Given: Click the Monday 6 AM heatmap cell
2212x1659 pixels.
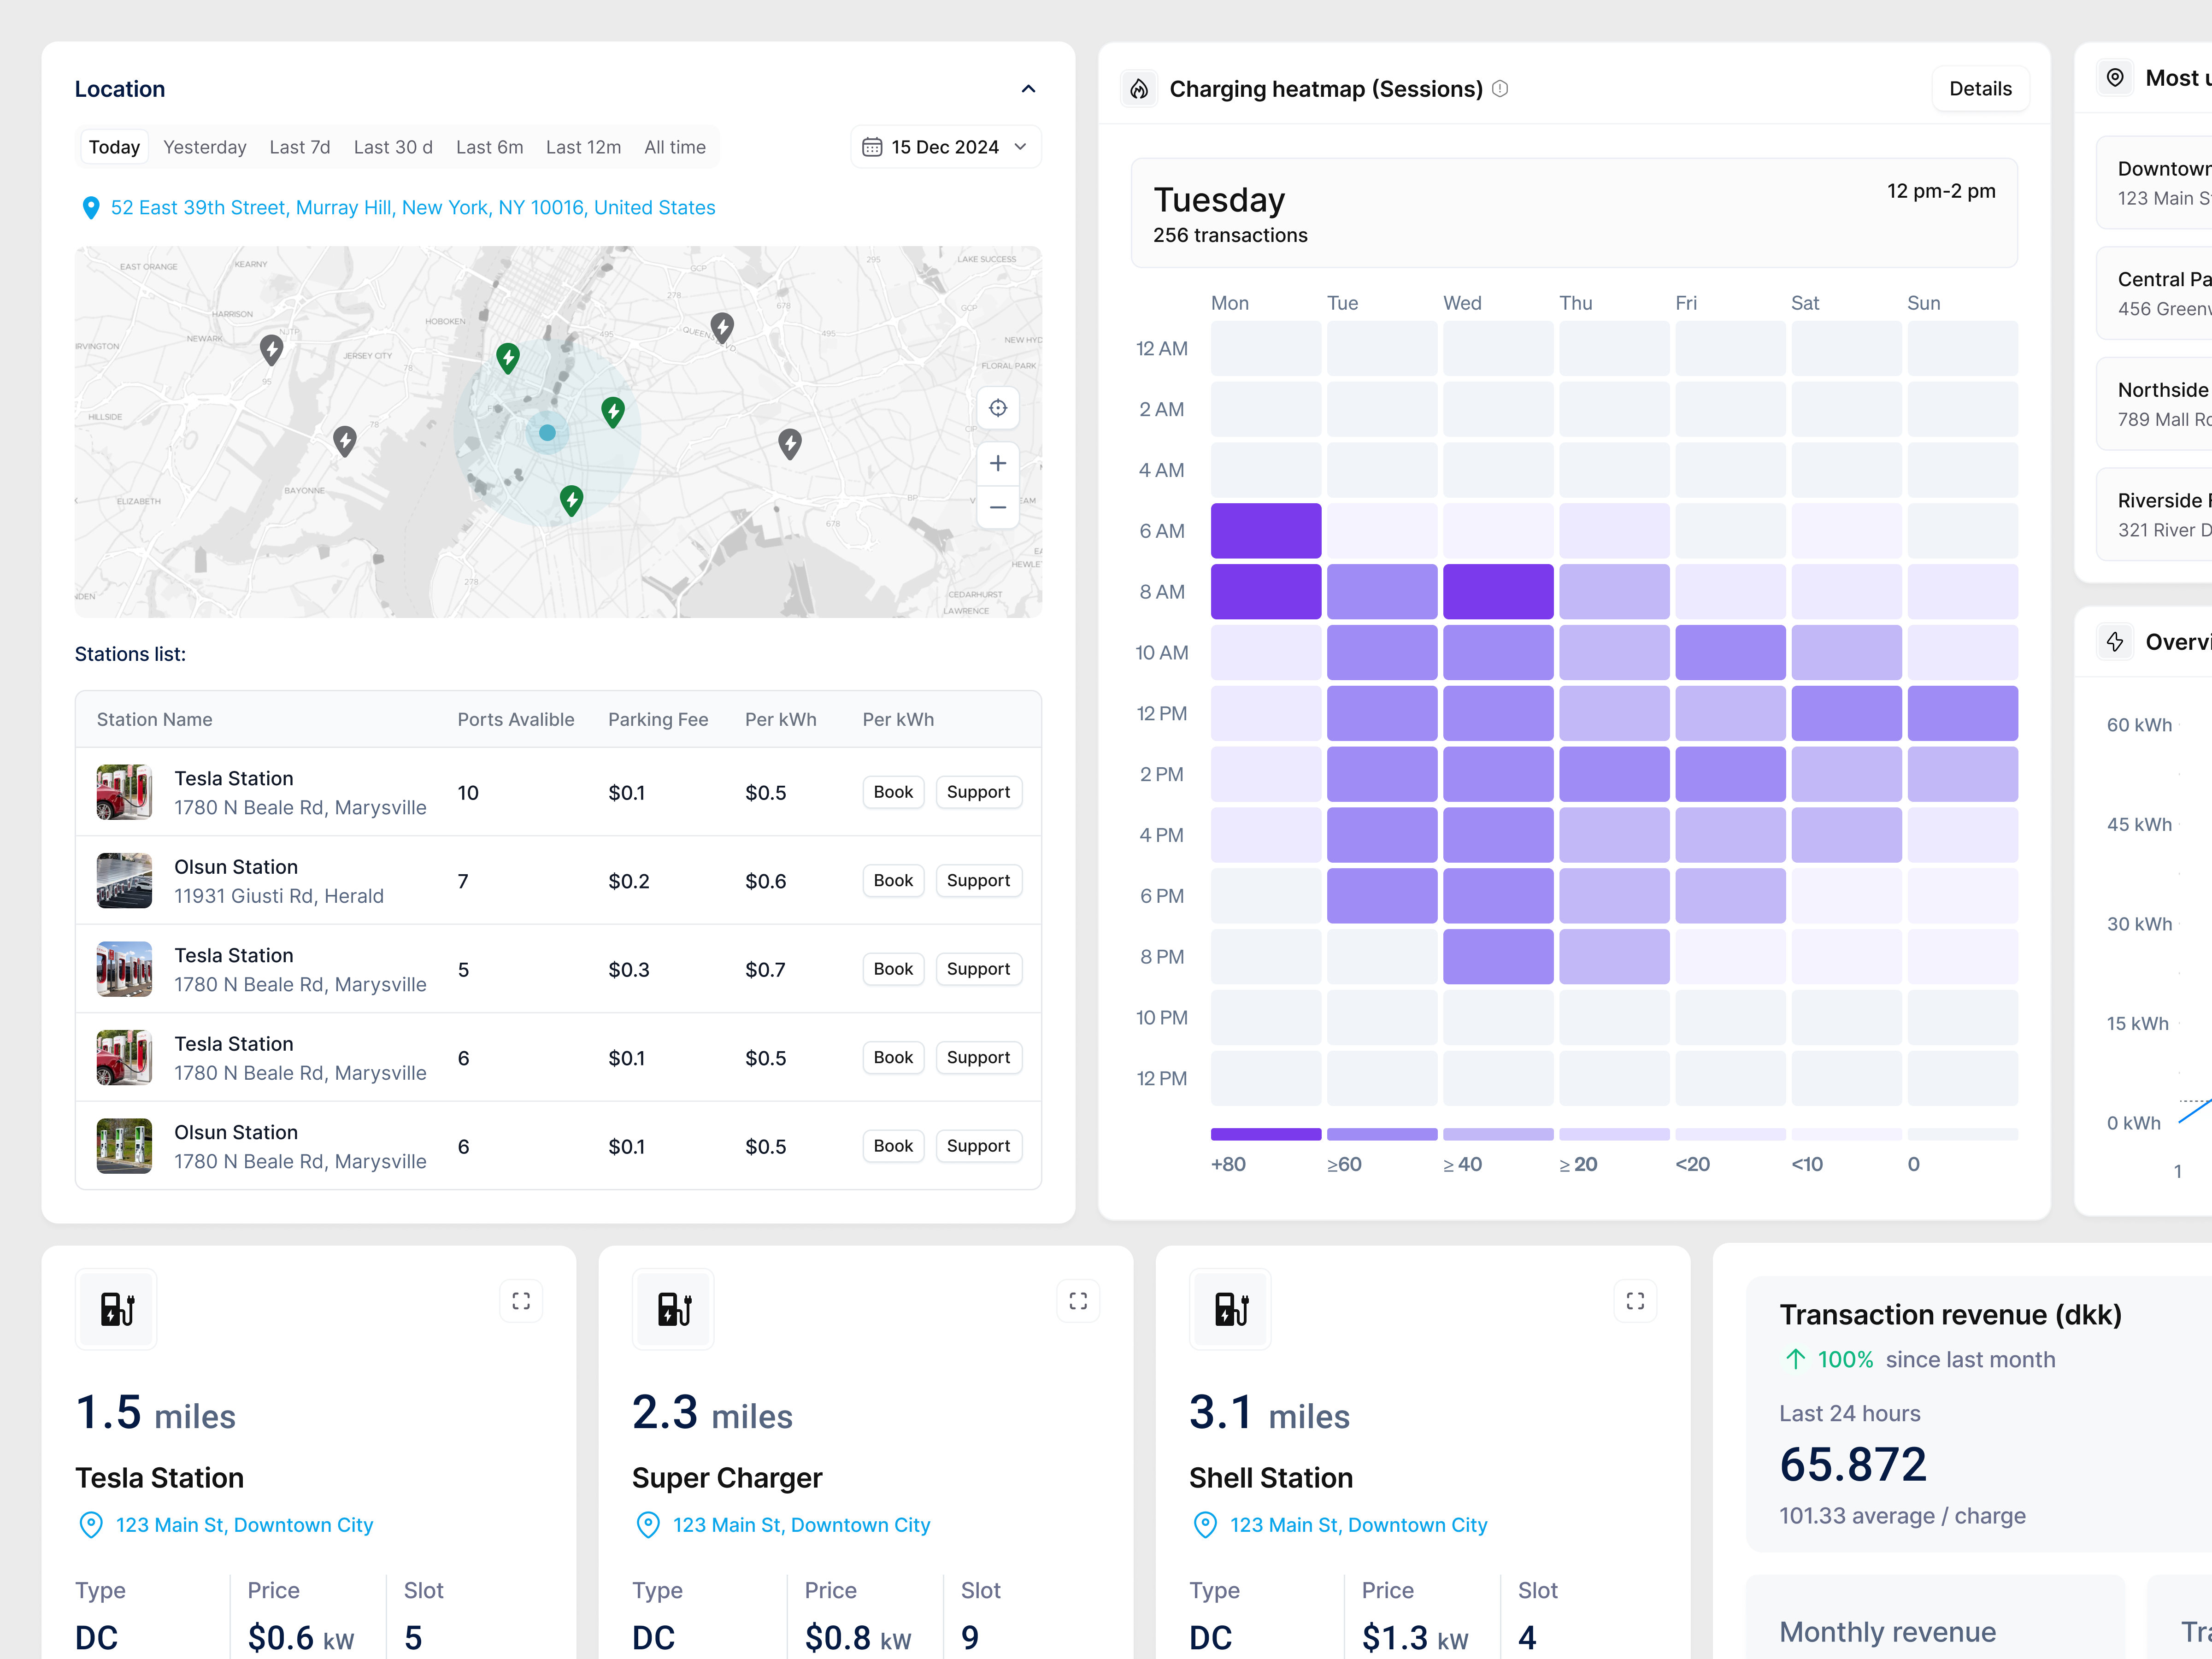Looking at the screenshot, I should pyautogui.click(x=1265, y=530).
